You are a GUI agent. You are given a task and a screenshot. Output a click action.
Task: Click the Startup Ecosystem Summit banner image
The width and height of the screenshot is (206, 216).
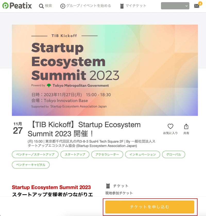(105, 70)
